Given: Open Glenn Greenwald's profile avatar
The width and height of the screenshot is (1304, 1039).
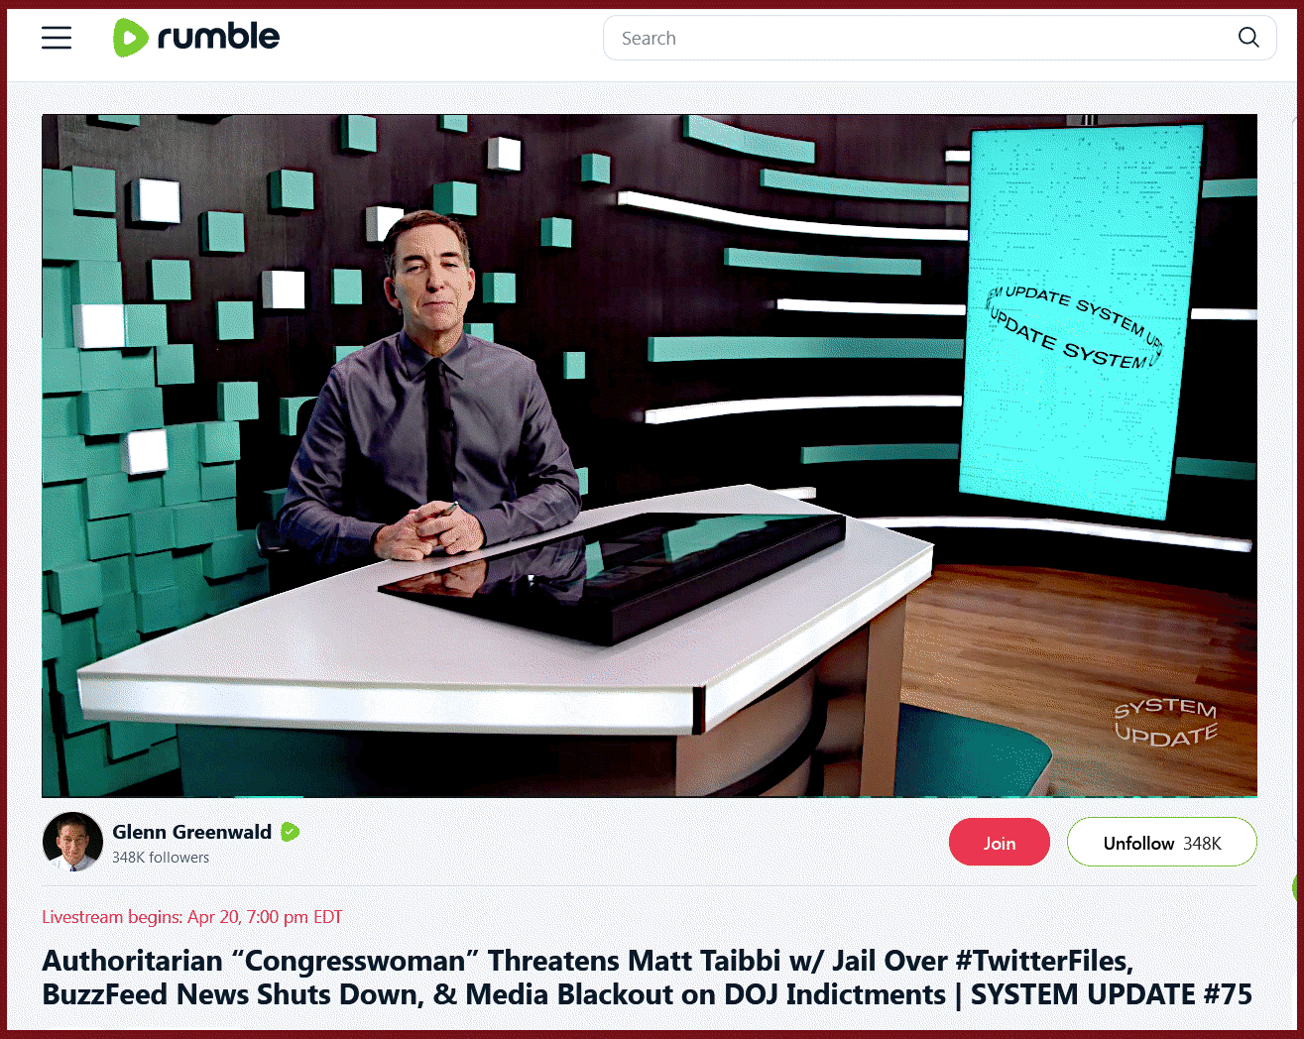Looking at the screenshot, I should pos(72,842).
